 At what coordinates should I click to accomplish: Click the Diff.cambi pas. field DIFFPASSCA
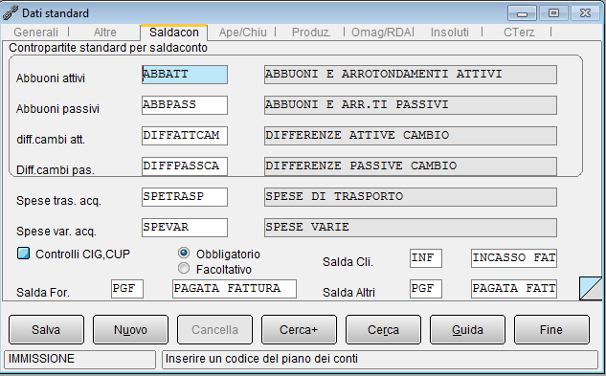[185, 166]
